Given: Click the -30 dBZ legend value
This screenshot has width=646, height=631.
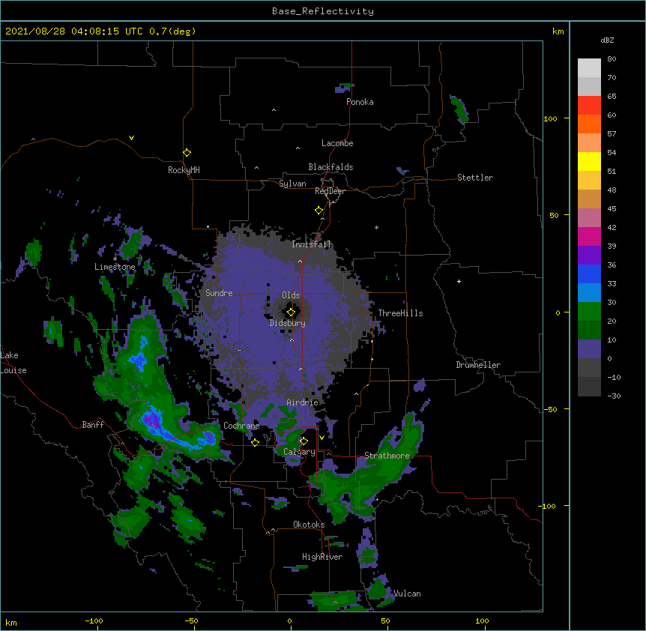Looking at the screenshot, I should (614, 396).
